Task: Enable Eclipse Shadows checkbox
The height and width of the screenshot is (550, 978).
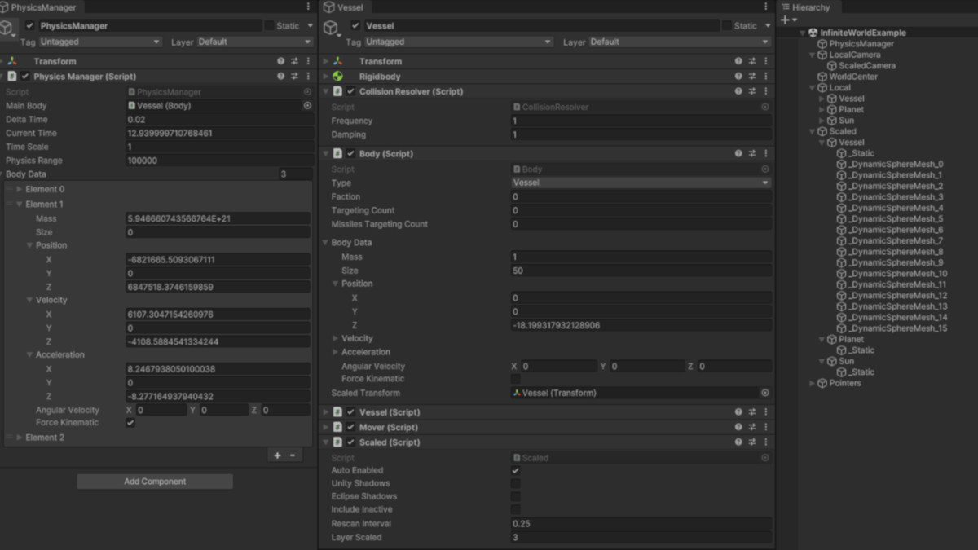Action: 515,497
